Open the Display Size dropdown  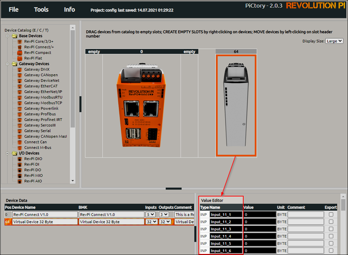[x=334, y=41]
